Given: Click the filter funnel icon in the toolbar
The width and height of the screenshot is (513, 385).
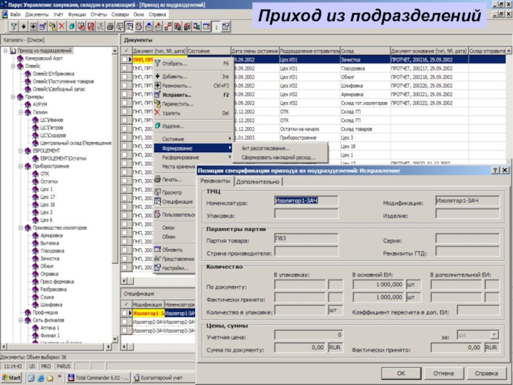Looking at the screenshot, I should pos(15,26).
